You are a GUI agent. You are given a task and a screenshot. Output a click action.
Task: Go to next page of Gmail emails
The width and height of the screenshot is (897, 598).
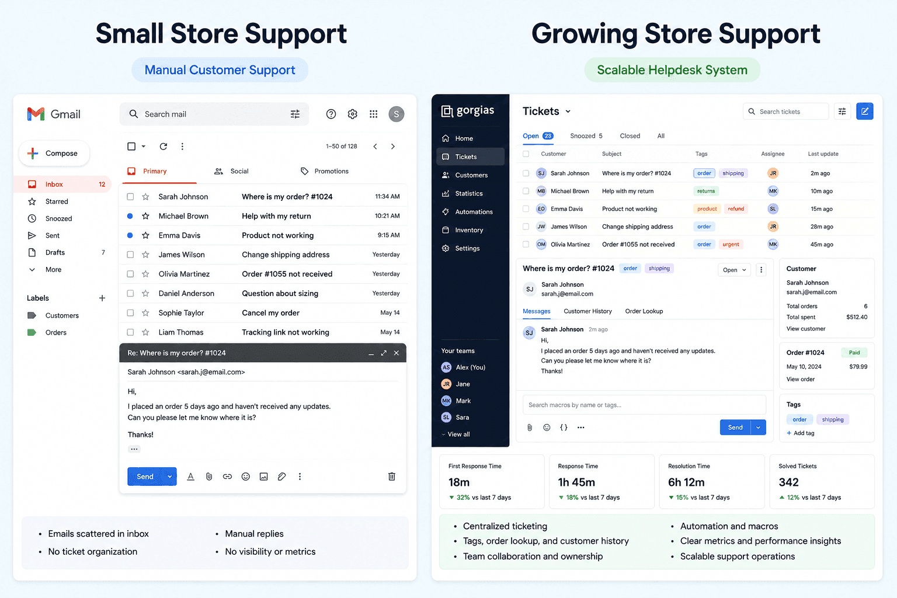click(x=392, y=146)
